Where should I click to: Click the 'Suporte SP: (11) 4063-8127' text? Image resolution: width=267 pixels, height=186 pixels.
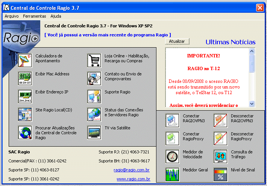click(34, 170)
